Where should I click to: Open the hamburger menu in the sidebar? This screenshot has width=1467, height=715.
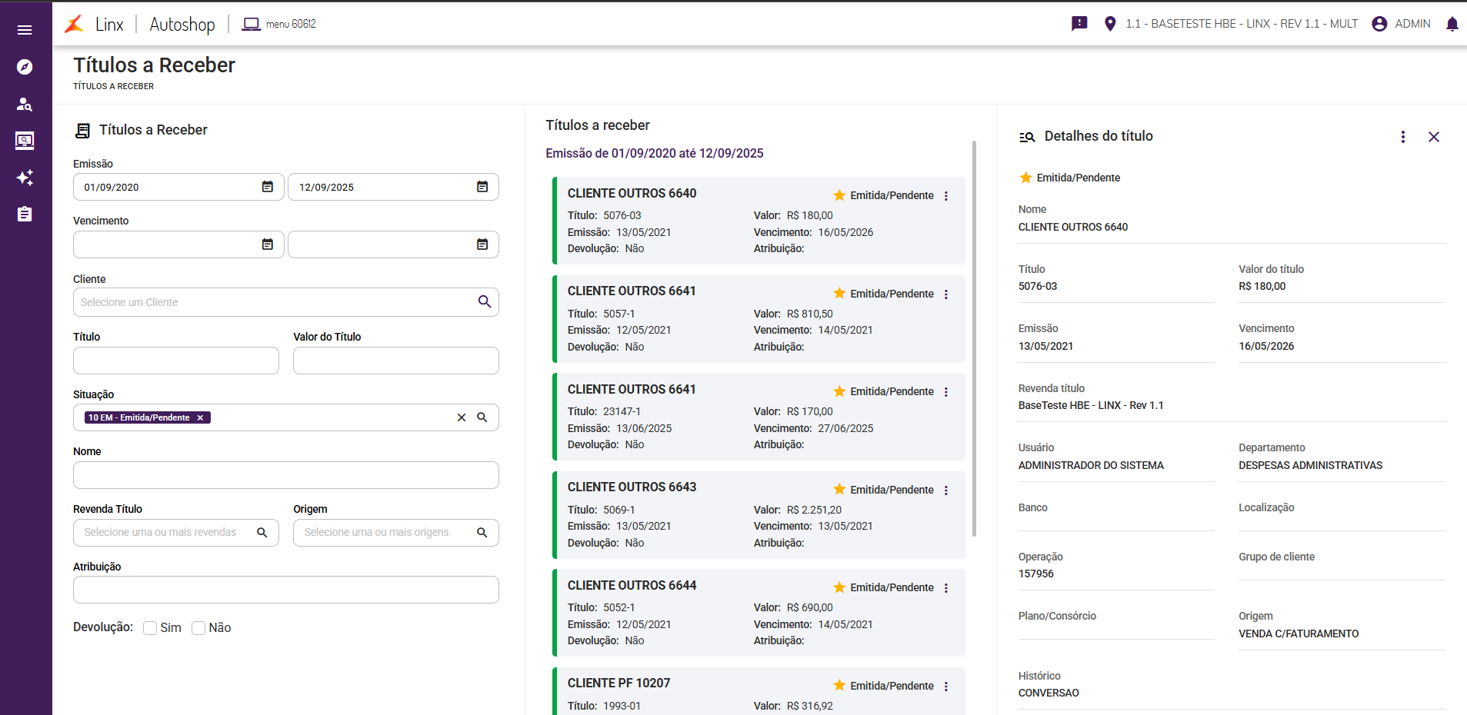25,30
